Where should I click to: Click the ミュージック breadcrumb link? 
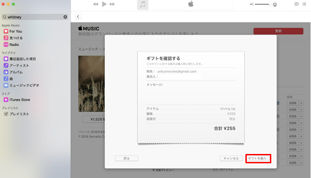click(88, 49)
